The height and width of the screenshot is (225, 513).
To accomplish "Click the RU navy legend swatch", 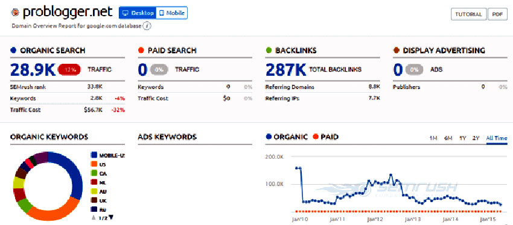I will tap(94, 209).
